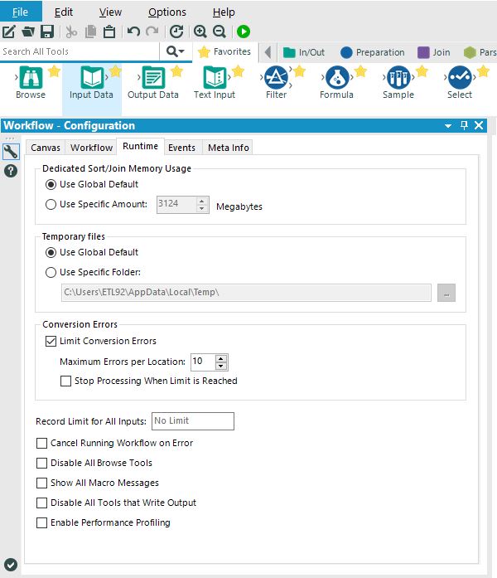
Task: Increase the memory megabytes value
Action: (202, 202)
